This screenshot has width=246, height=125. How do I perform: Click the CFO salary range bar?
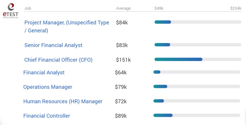click(x=198, y=59)
